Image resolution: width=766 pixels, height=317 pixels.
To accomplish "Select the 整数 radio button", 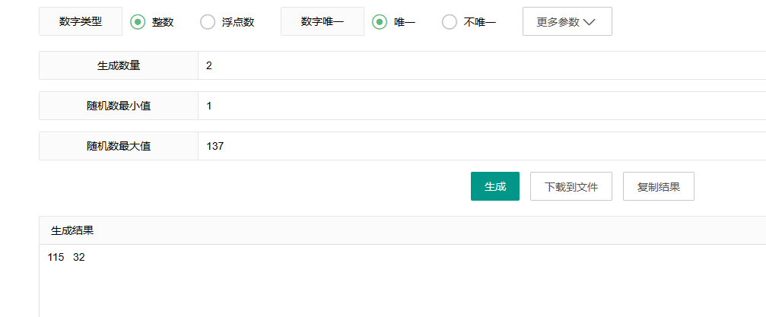I will pos(138,21).
